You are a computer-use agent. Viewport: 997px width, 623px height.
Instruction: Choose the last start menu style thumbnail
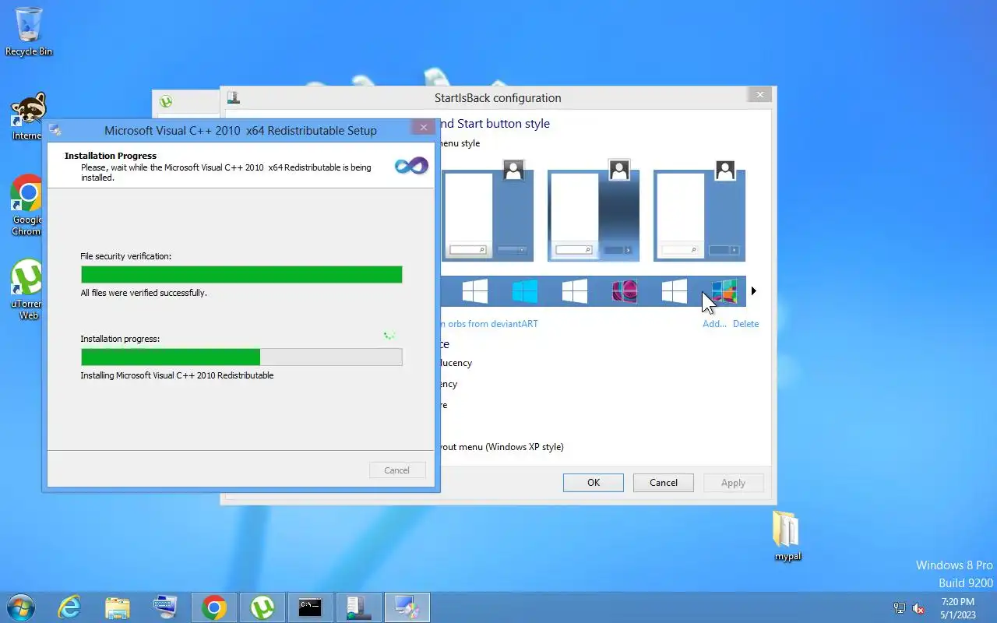pyautogui.click(x=699, y=210)
